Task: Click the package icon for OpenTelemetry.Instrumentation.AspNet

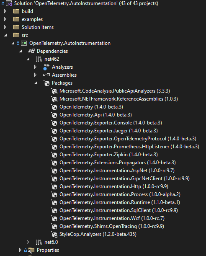Action: coord(54,171)
